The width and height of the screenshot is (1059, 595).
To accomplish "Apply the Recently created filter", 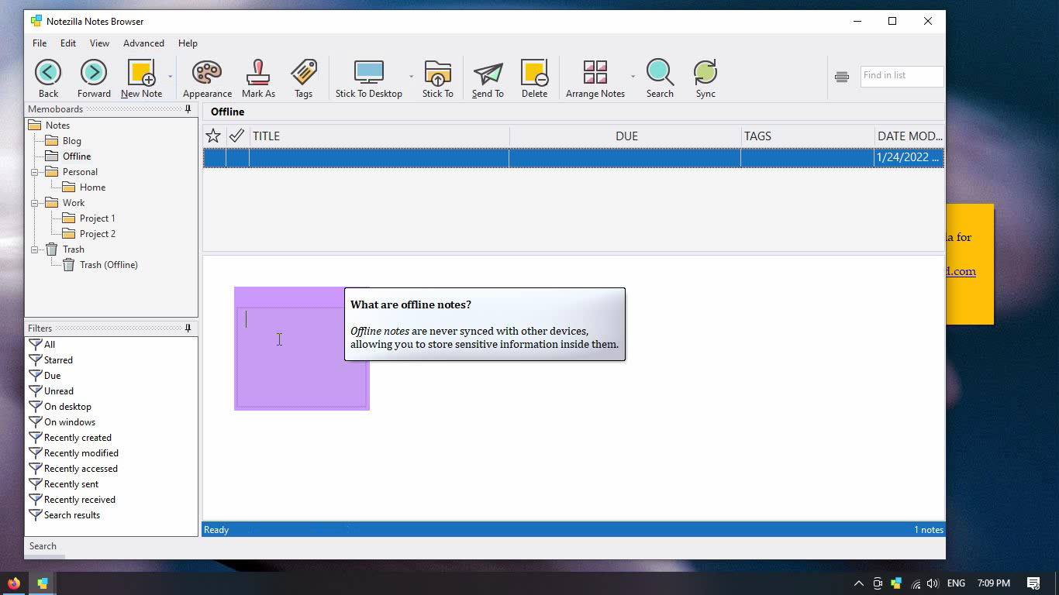I will click(x=78, y=438).
